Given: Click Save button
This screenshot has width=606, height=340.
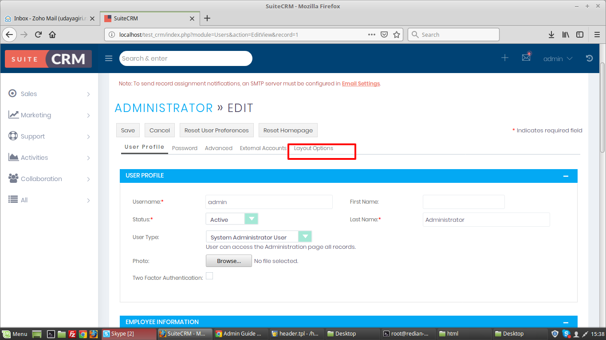Looking at the screenshot, I should 128,130.
